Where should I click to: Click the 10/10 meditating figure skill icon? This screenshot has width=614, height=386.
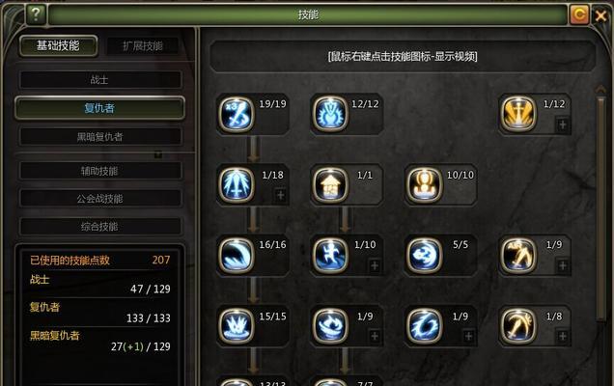coord(424,184)
